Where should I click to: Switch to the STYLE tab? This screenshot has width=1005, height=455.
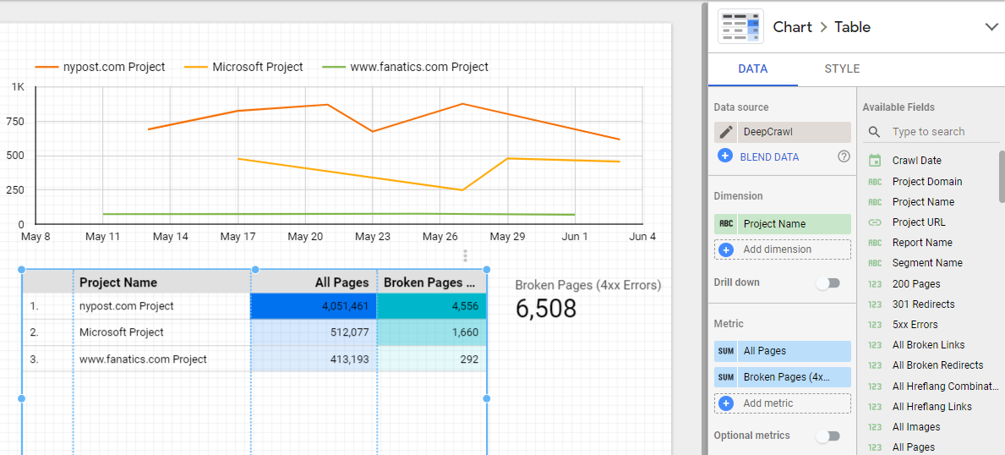click(x=842, y=69)
